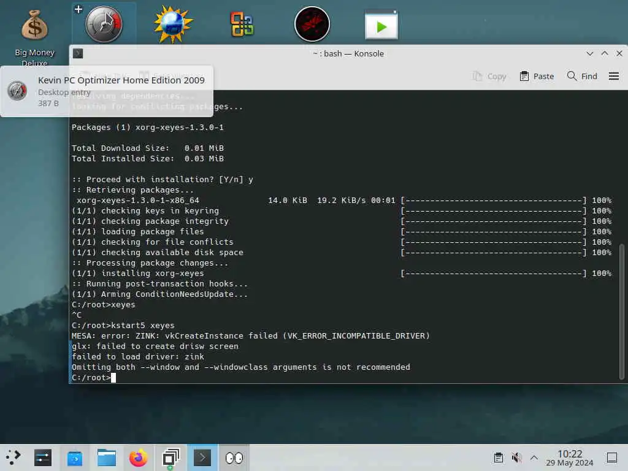This screenshot has height=471, width=628.
Task: Open the colorful Office-style desktop icon
Action: 242,25
